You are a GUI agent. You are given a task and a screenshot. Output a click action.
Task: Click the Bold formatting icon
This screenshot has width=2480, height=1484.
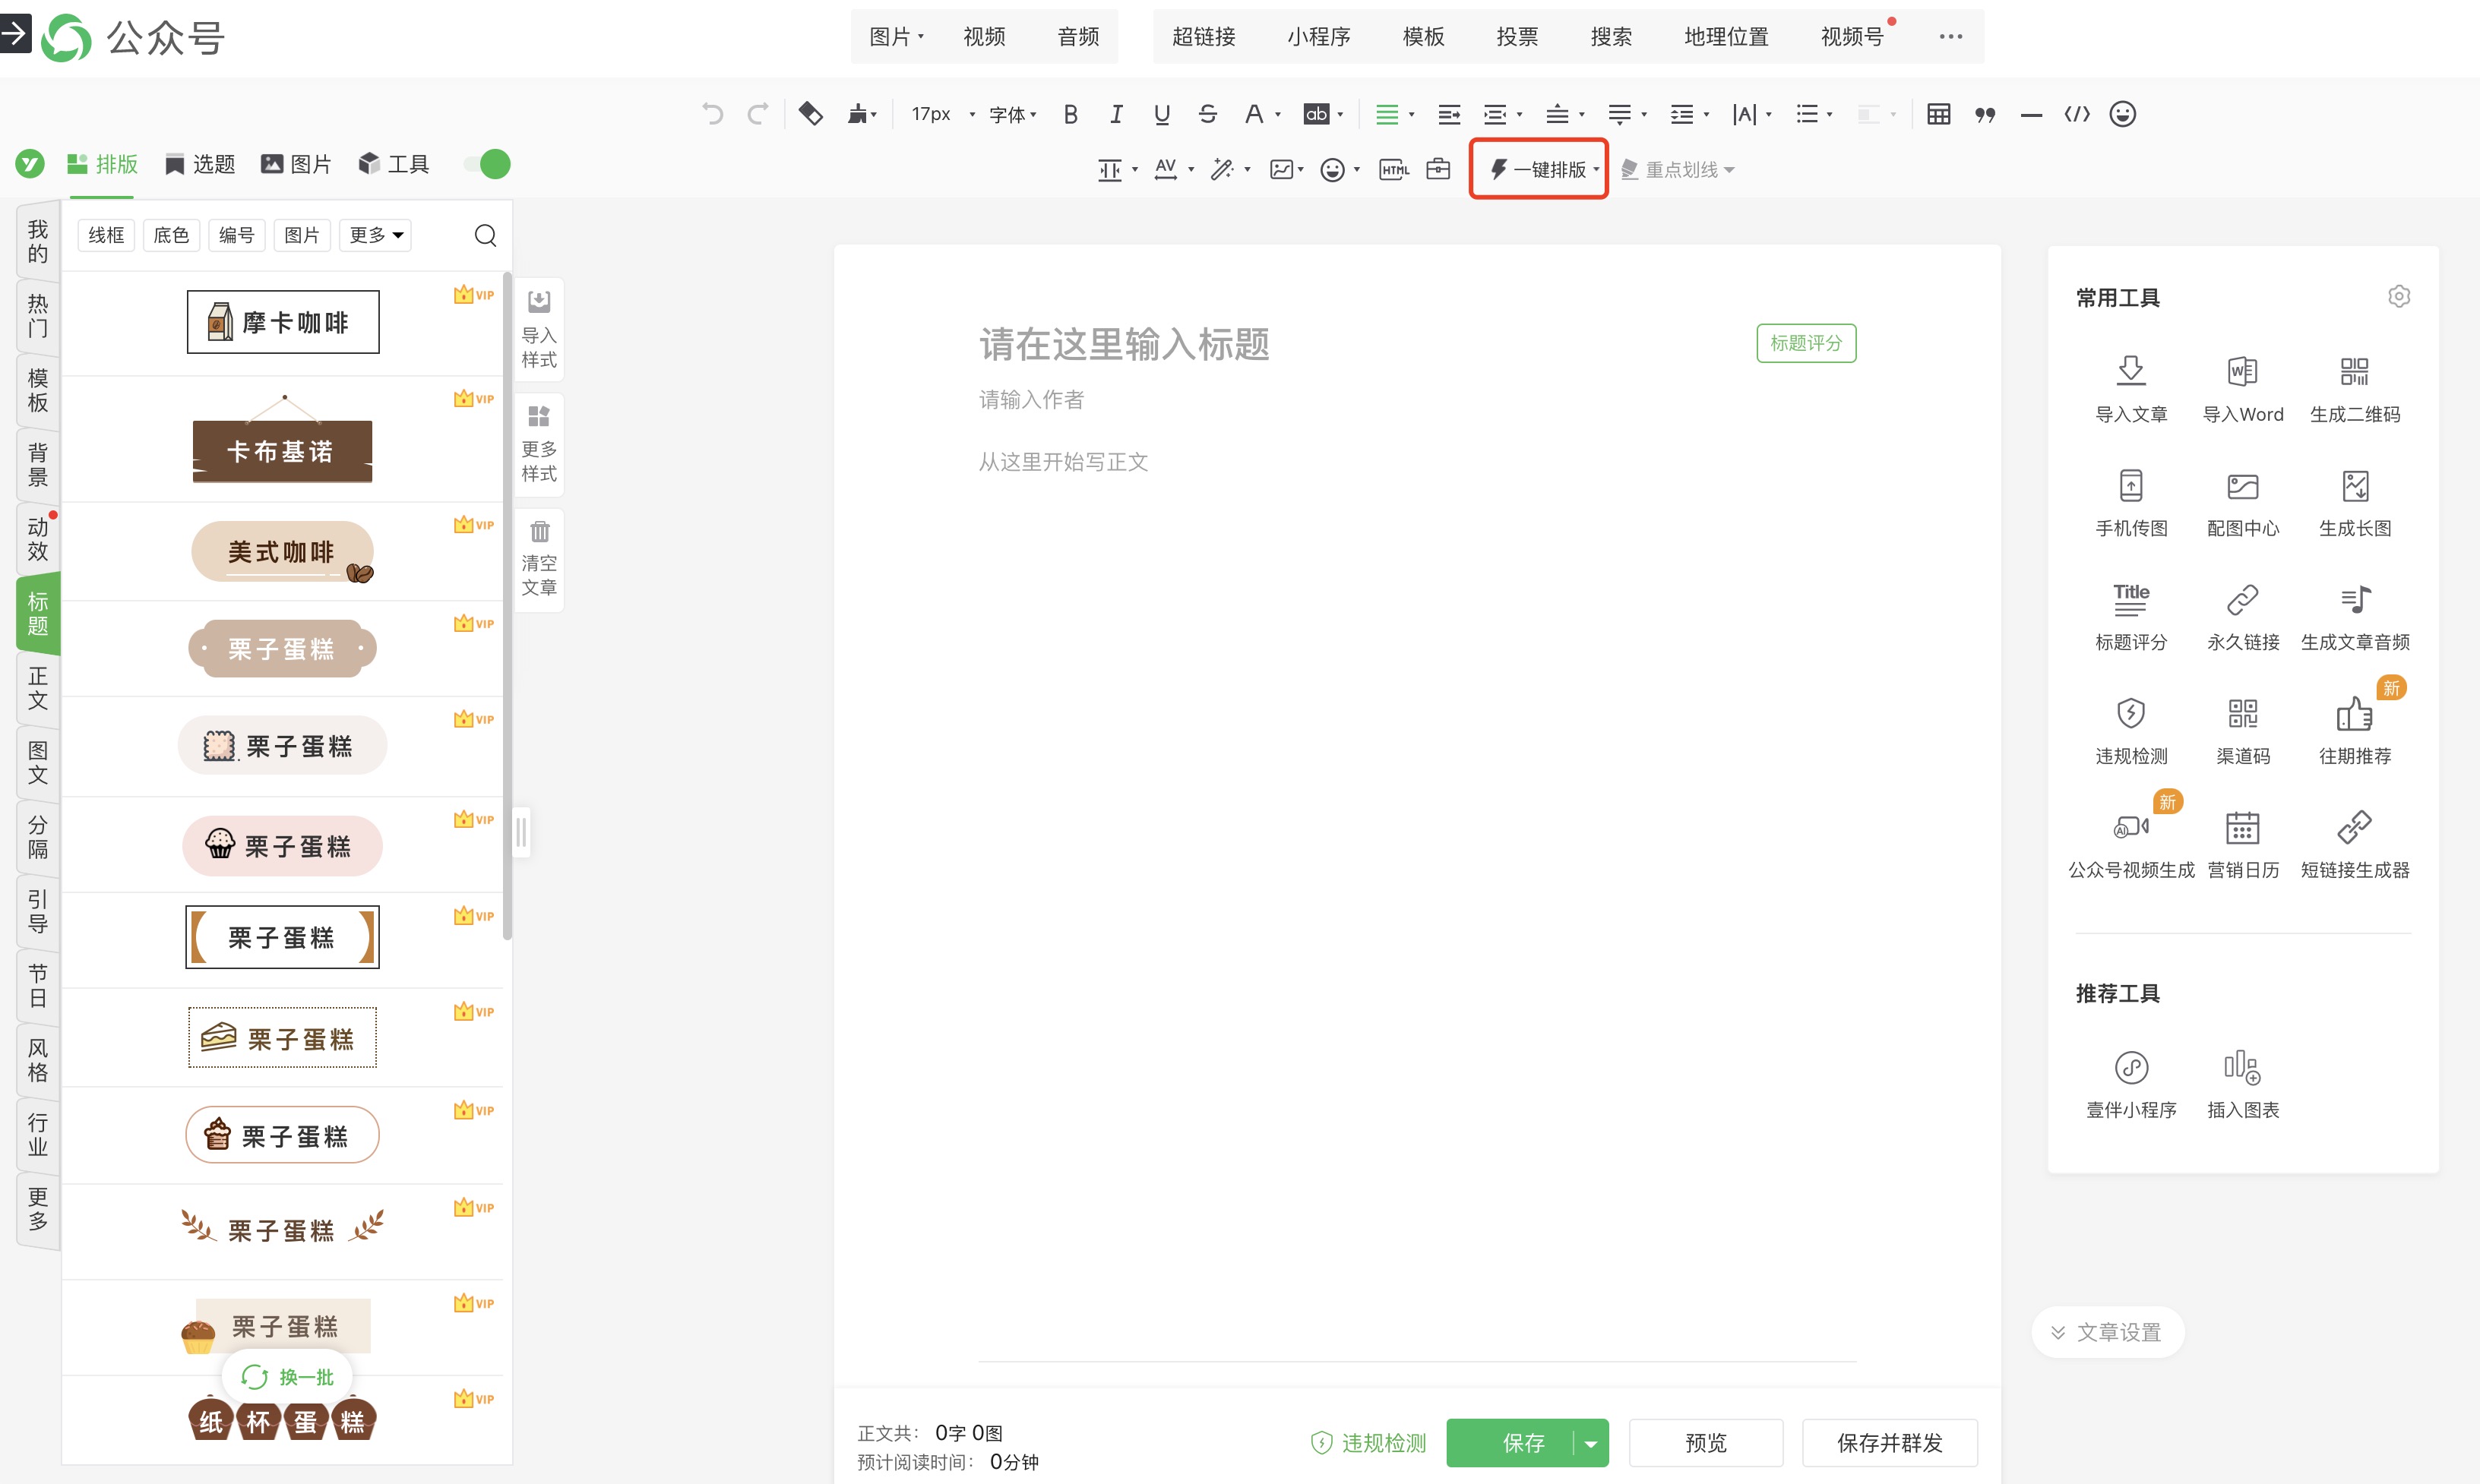(x=1070, y=114)
